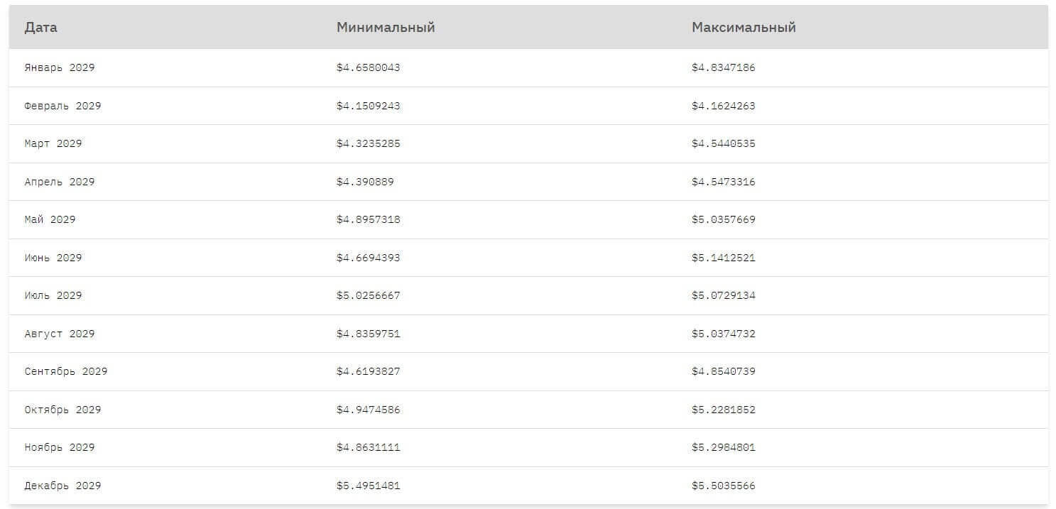Click maximum value $5.2984801
Image resolution: width=1056 pixels, height=509 pixels.
point(723,447)
